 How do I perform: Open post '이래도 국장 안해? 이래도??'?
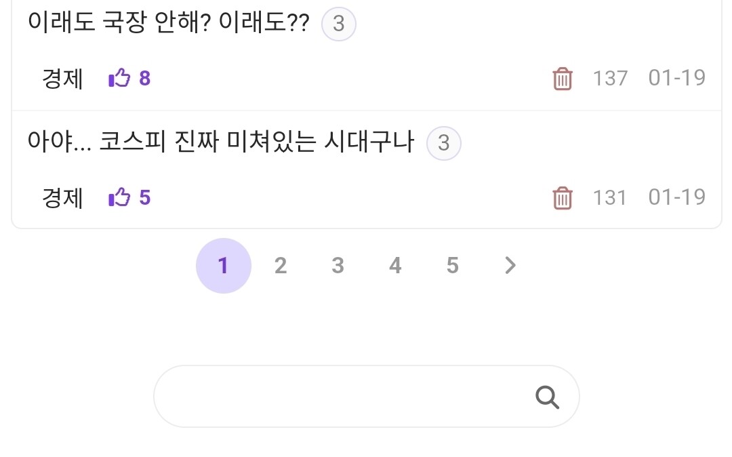point(168,24)
